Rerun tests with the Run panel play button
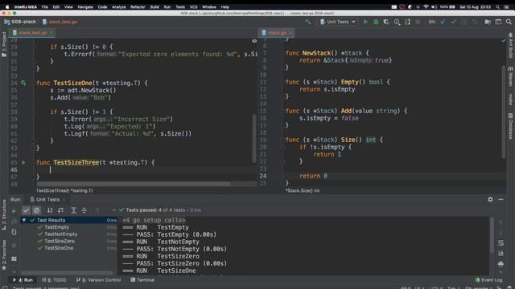Image resolution: width=515 pixels, height=289 pixels. [x=14, y=210]
